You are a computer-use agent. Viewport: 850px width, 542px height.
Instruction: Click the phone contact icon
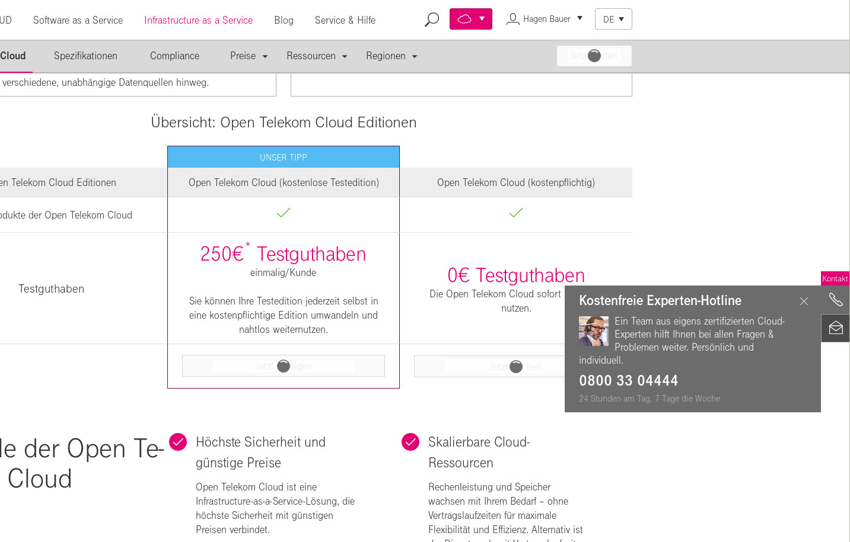[835, 300]
